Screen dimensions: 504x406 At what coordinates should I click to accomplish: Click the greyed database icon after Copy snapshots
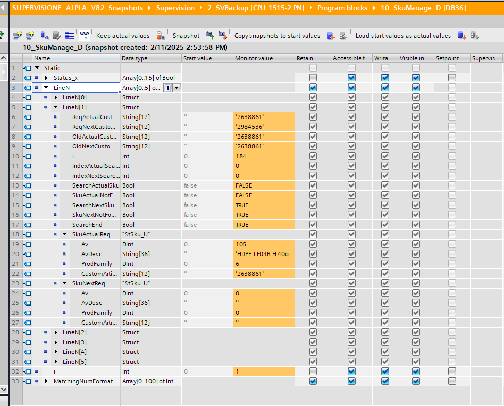343,36
